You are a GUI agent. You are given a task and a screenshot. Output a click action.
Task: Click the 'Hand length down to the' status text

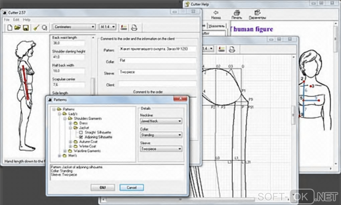click(24, 161)
